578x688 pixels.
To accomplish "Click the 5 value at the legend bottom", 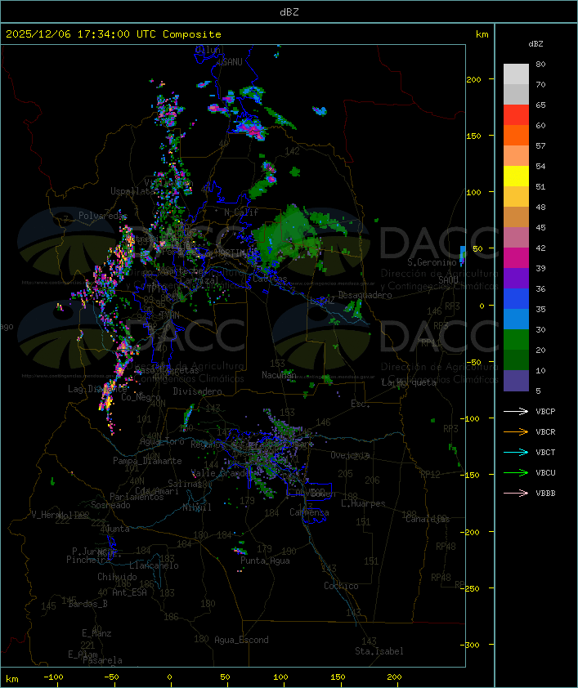I will click(538, 391).
